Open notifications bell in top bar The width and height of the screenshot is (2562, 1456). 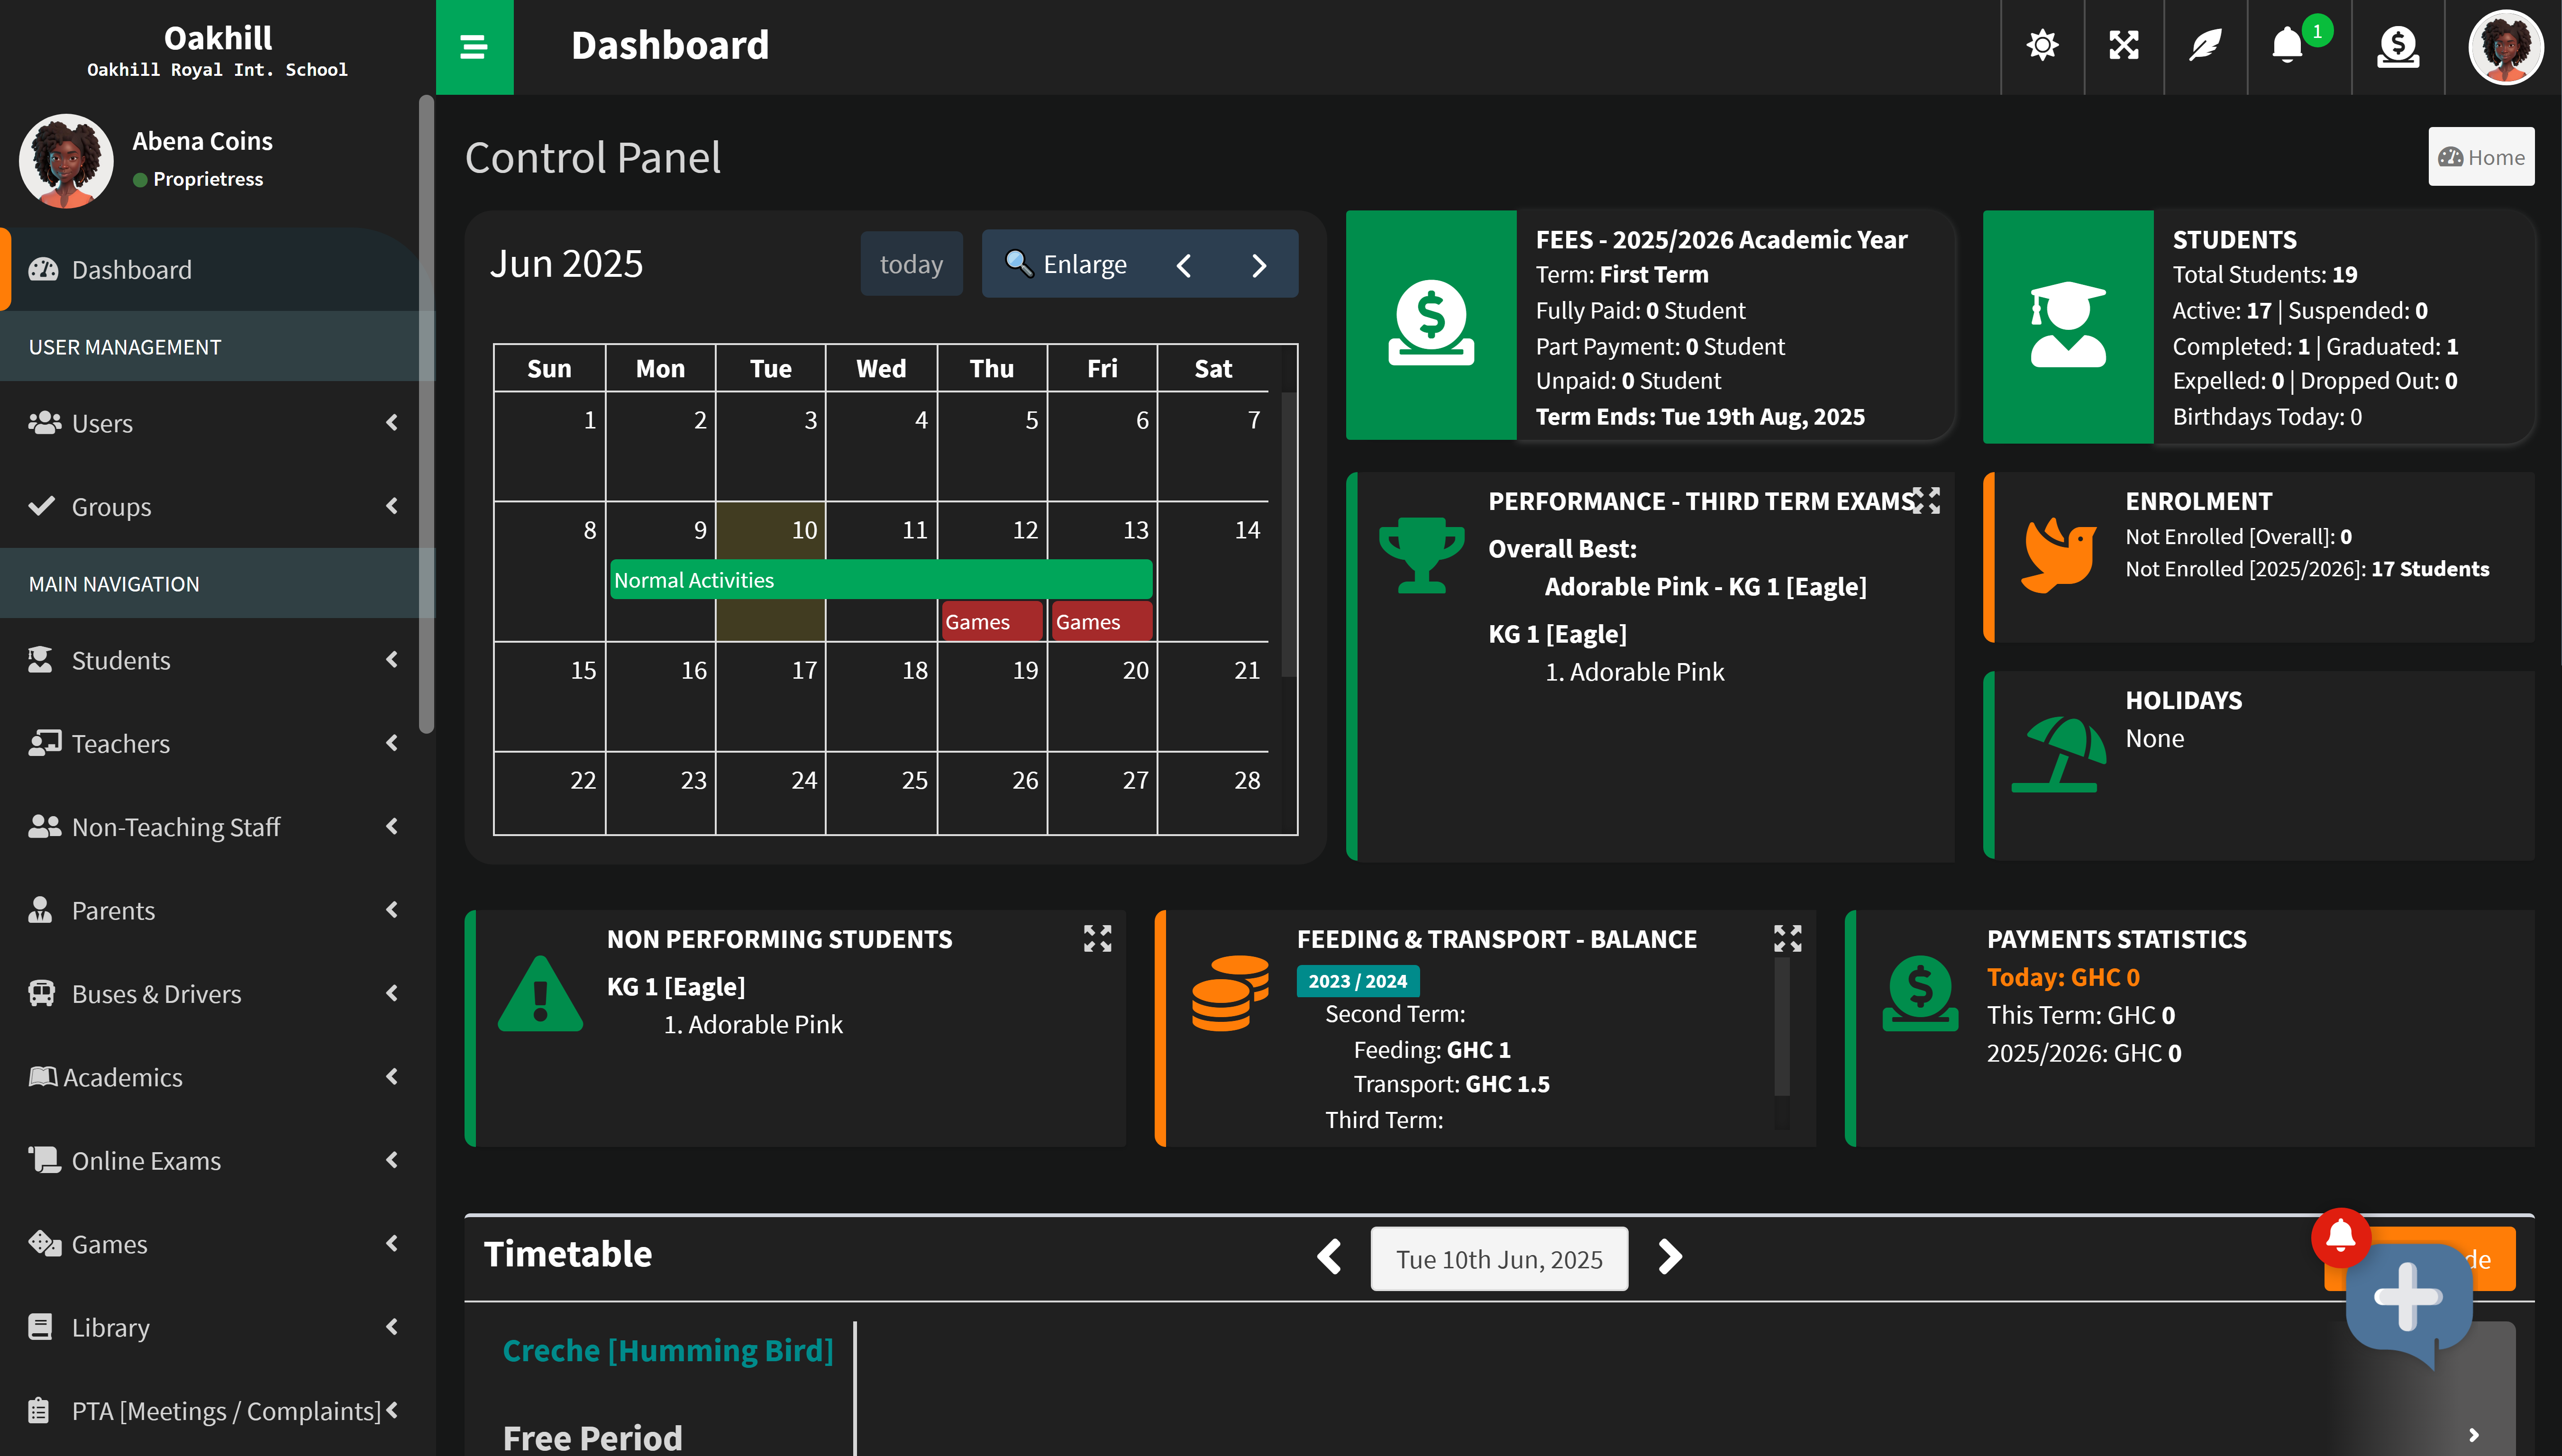pos(2287,46)
